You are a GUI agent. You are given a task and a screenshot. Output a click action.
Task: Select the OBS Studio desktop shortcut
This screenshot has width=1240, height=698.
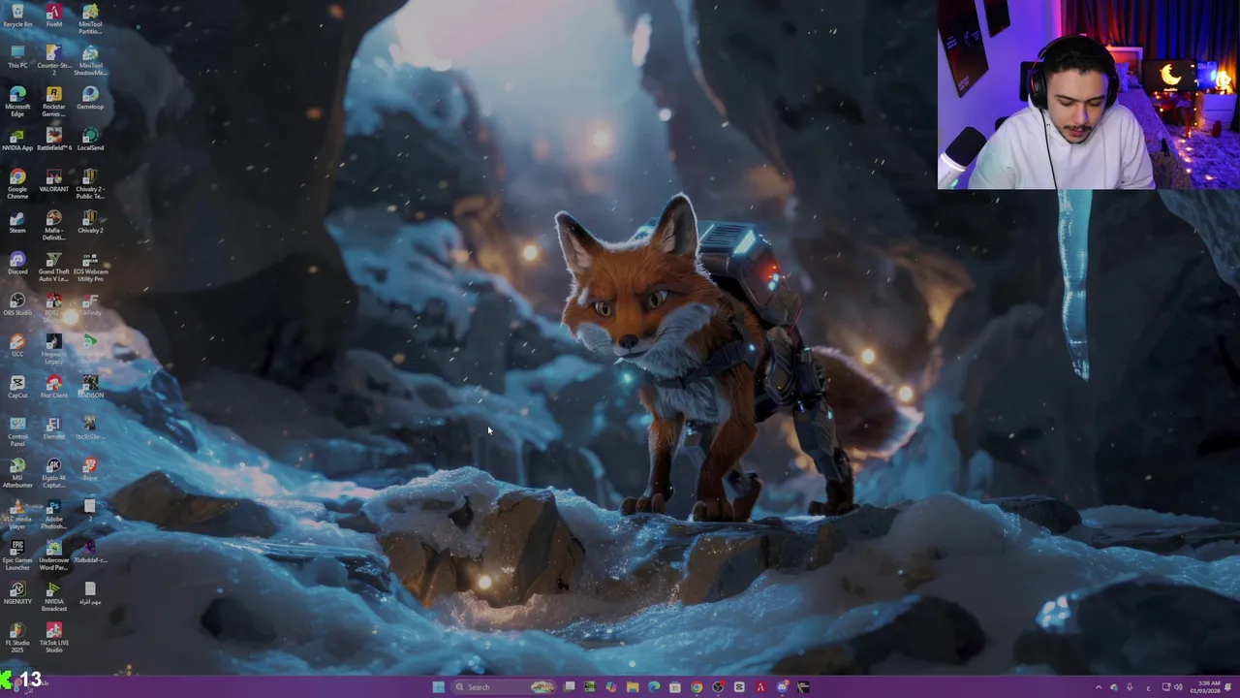tap(17, 304)
